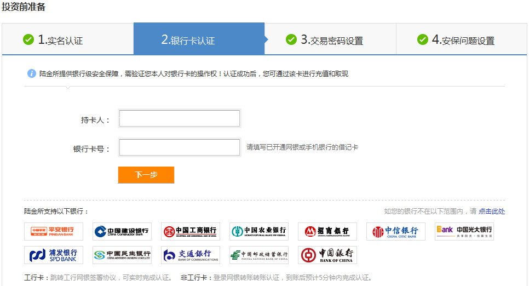Viewport: 529px width, 286px height.
Task: Focus the 银行卡号 input field
Action: tap(180, 147)
